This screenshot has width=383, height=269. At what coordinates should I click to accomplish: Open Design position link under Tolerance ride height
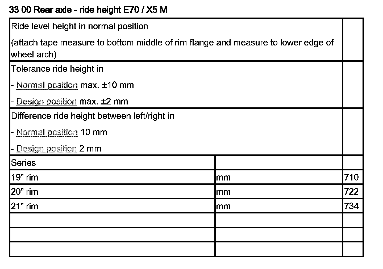pyautogui.click(x=47, y=102)
